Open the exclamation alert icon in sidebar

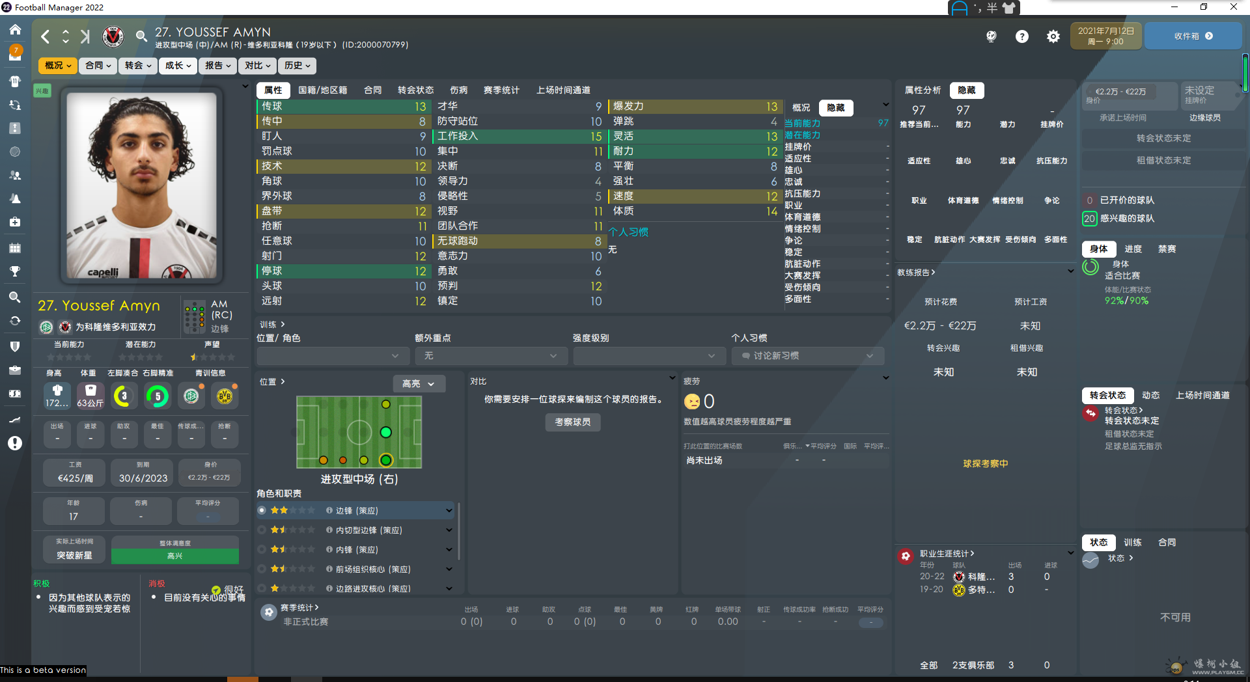click(x=15, y=443)
